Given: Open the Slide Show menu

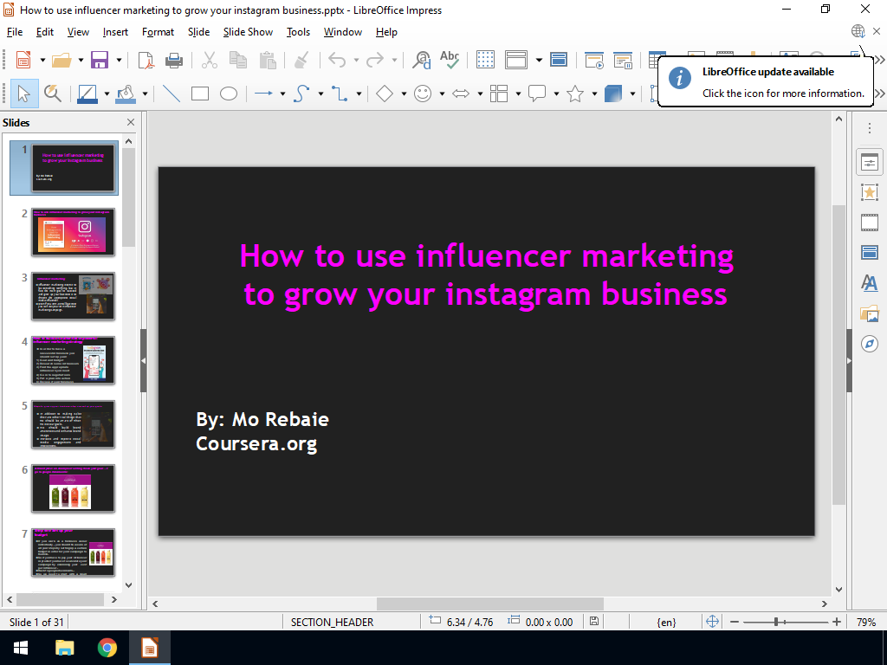Looking at the screenshot, I should pyautogui.click(x=248, y=32).
